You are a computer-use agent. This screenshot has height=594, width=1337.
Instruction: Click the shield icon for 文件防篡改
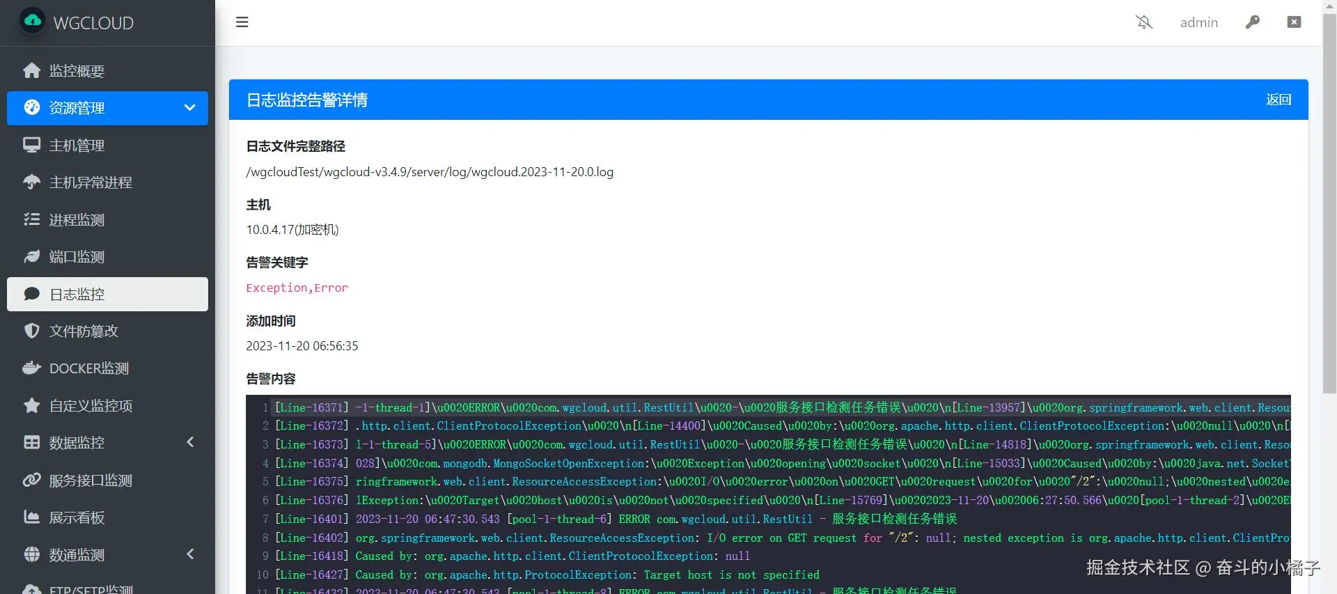pyautogui.click(x=31, y=331)
